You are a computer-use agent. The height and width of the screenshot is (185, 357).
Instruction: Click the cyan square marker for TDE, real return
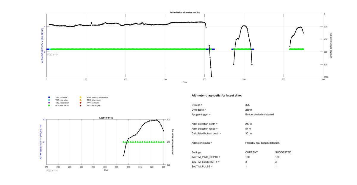[49, 100]
